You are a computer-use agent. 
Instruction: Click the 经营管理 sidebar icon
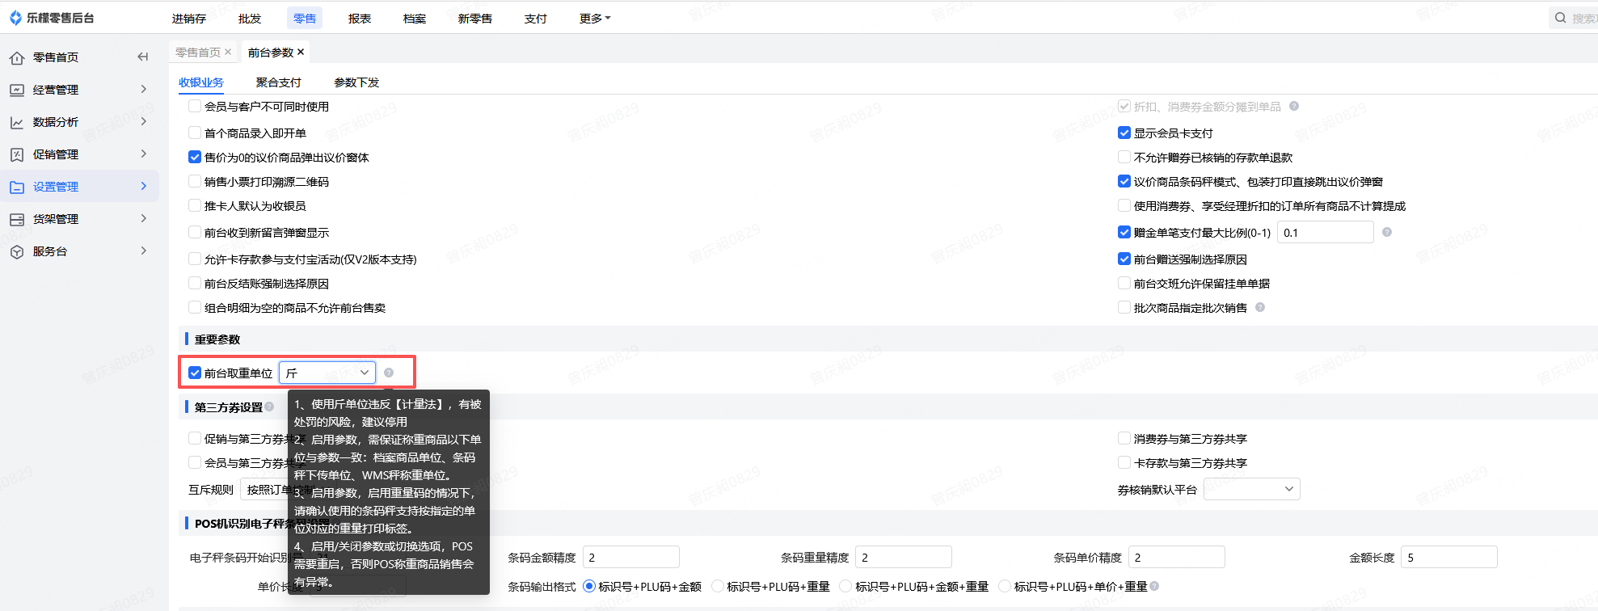click(17, 90)
